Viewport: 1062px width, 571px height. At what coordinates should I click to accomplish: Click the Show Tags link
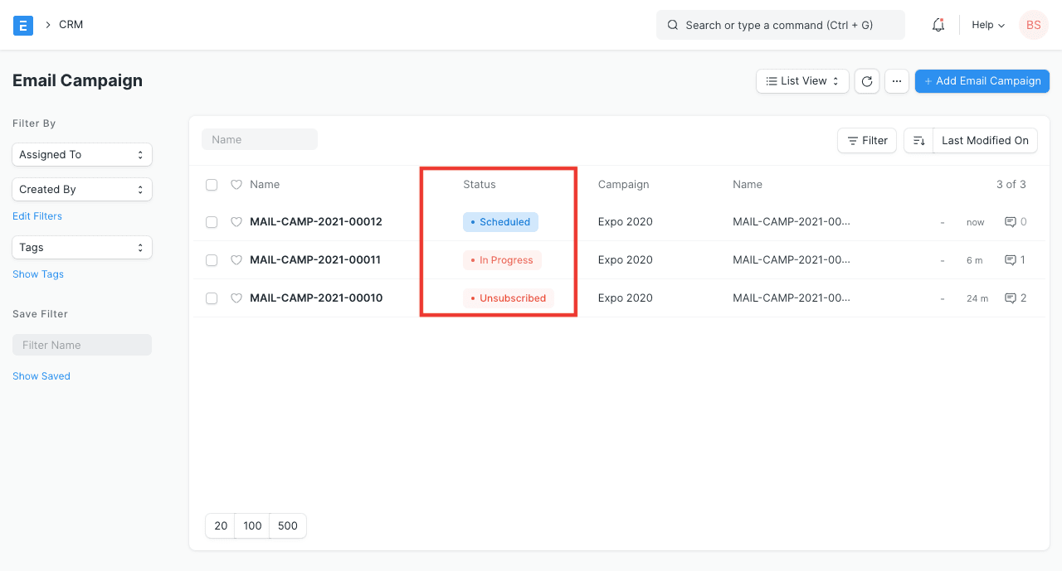tap(38, 274)
